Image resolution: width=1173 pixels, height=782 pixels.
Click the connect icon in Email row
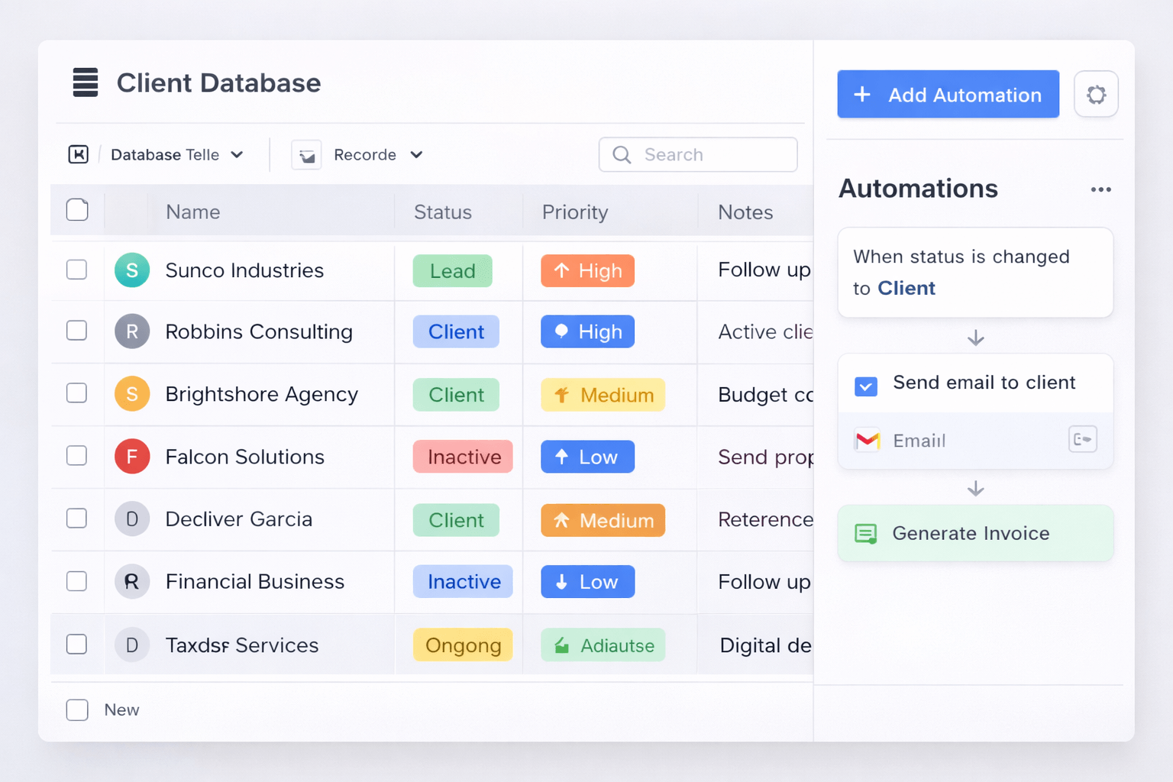tap(1082, 439)
